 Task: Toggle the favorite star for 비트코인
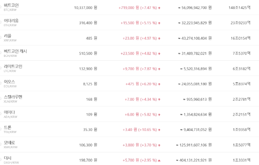1,7
